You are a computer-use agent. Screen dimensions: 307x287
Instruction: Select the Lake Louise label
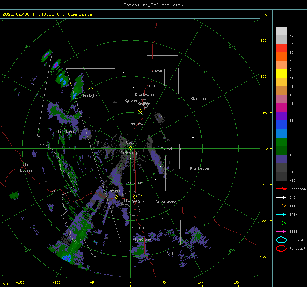[26, 168]
